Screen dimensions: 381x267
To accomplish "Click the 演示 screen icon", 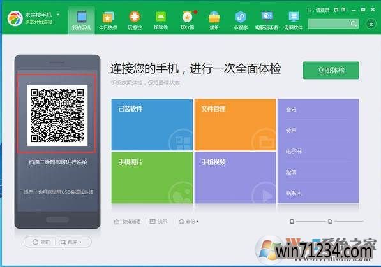I will pyautogui.click(x=153, y=221).
